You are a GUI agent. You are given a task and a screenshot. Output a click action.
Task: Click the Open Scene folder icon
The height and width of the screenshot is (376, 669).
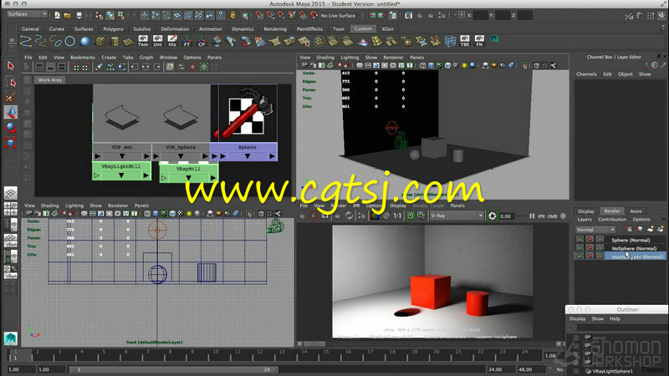pos(68,15)
